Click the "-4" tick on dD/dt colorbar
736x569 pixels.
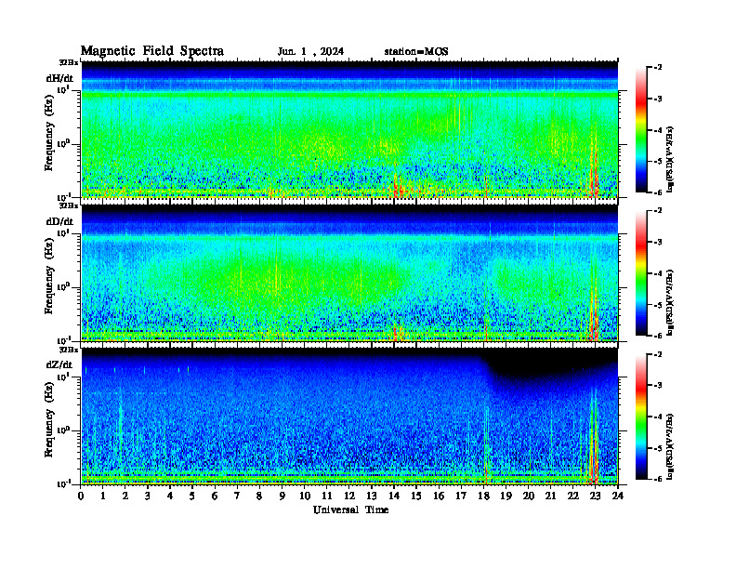click(x=658, y=273)
